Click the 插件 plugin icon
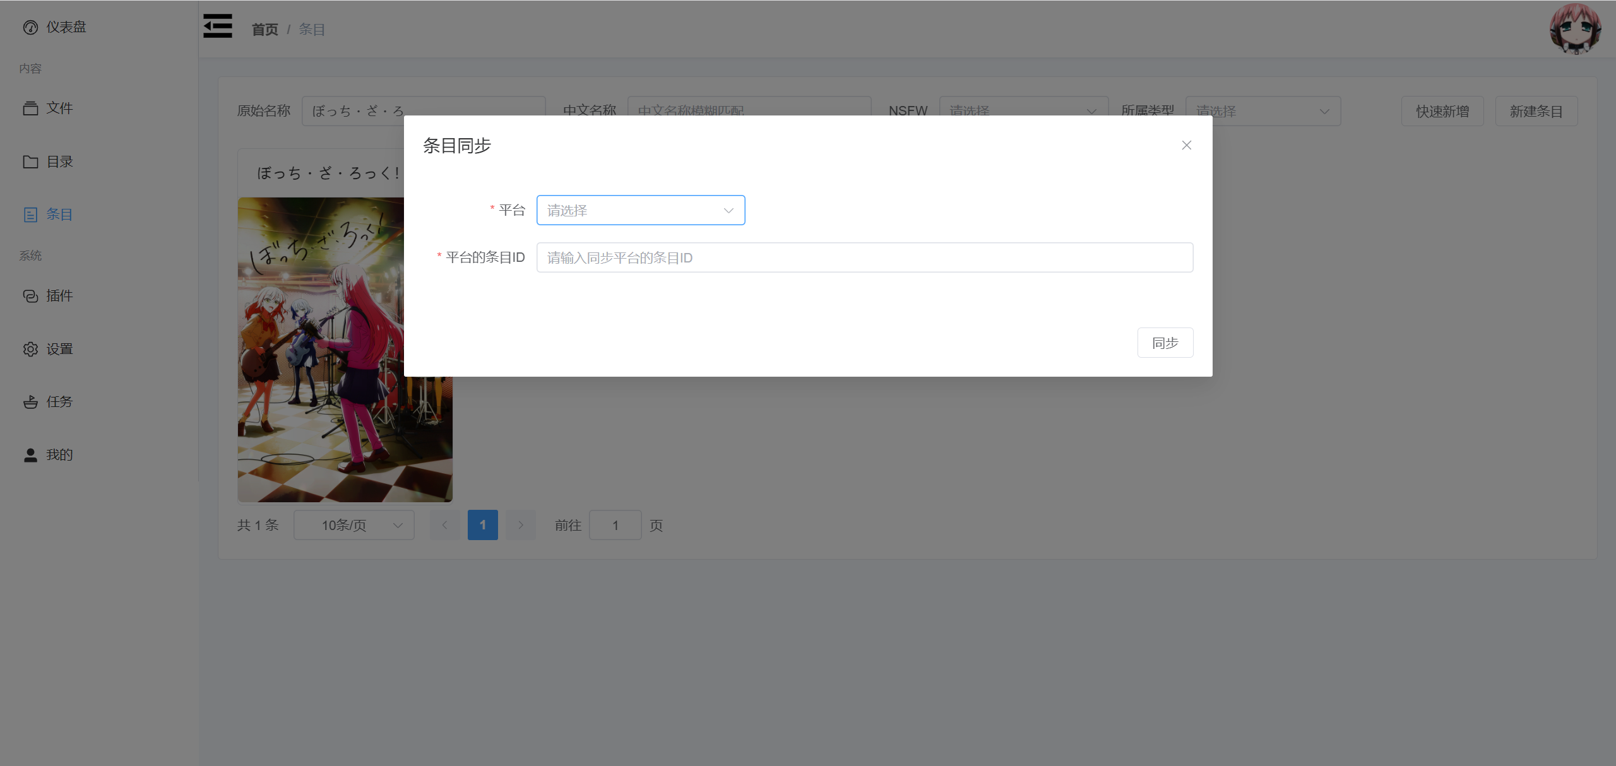The image size is (1616, 766). [30, 296]
